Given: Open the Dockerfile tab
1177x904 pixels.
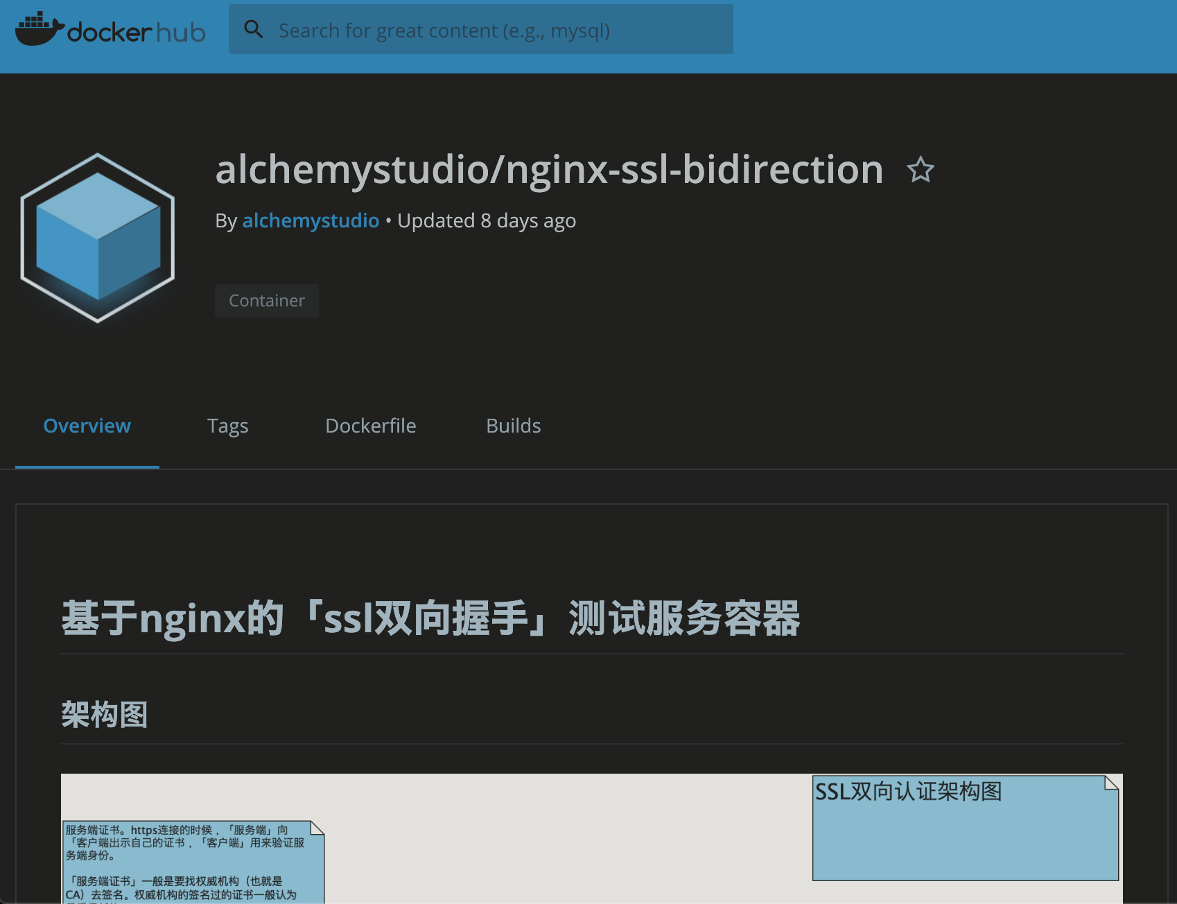Looking at the screenshot, I should click(x=371, y=426).
